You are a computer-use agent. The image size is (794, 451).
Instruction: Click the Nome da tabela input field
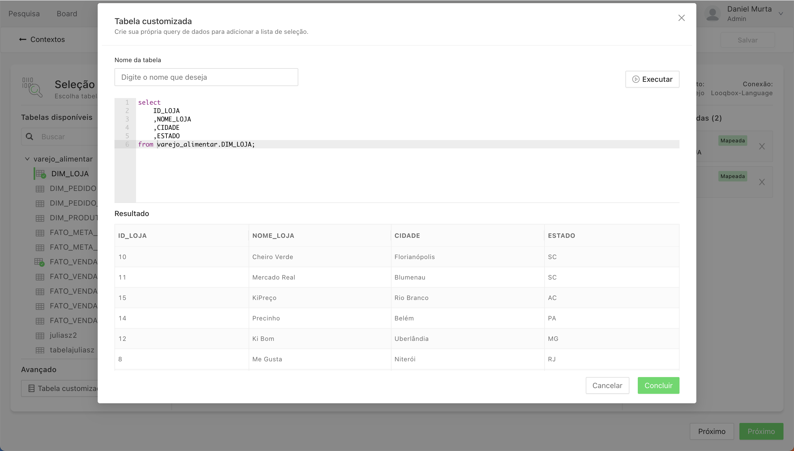(206, 77)
